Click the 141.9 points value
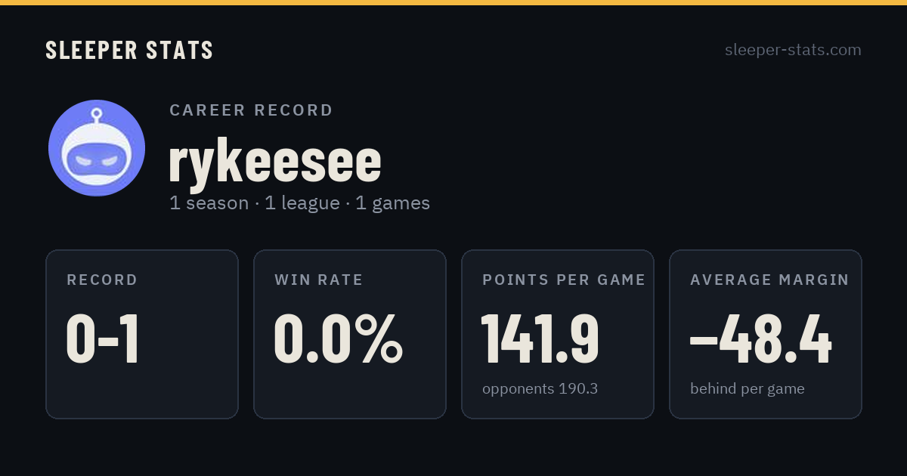The image size is (907, 476). [540, 339]
